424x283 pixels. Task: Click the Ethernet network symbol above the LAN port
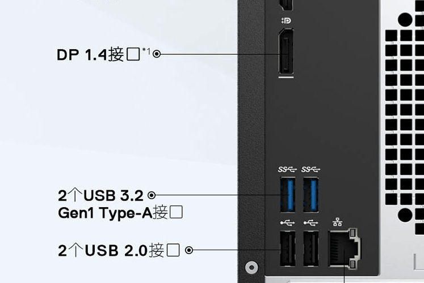point(338,222)
